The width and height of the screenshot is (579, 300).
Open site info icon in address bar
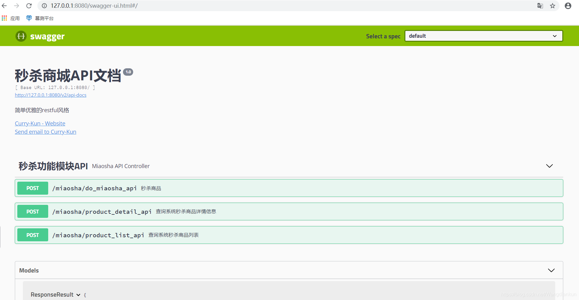pyautogui.click(x=44, y=6)
